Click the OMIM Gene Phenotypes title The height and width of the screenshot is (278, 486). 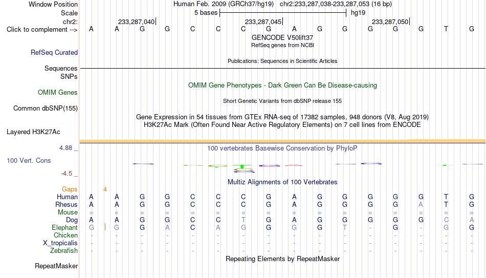282,85
